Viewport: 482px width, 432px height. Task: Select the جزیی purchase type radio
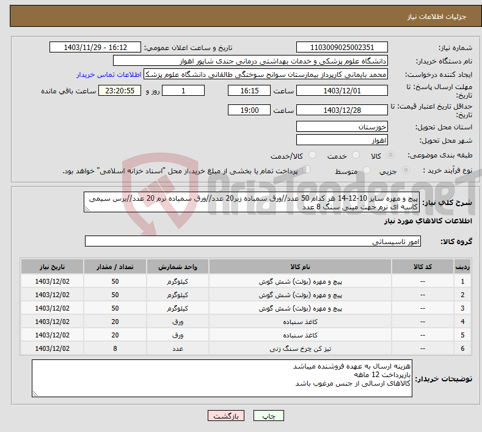coord(406,170)
